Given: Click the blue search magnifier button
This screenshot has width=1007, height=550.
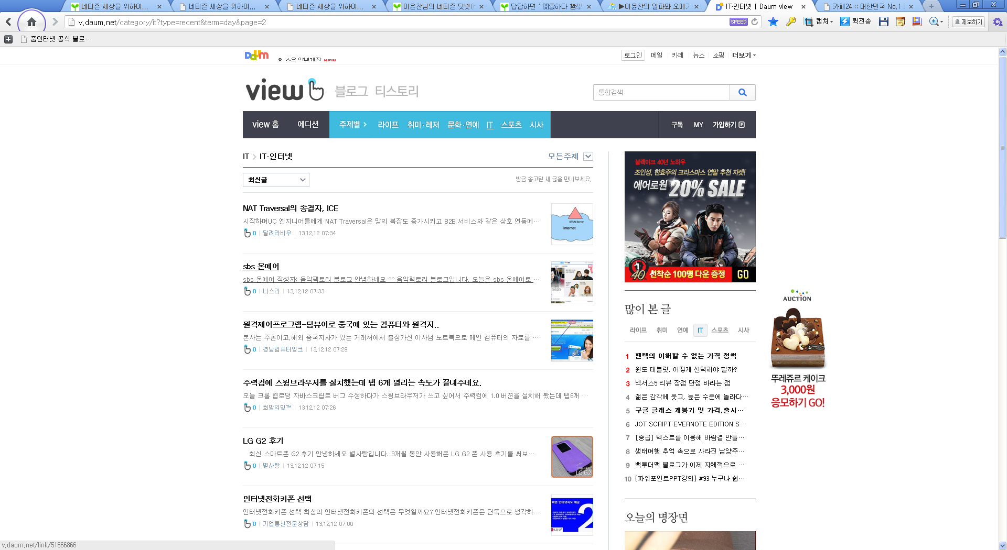Looking at the screenshot, I should (x=743, y=92).
